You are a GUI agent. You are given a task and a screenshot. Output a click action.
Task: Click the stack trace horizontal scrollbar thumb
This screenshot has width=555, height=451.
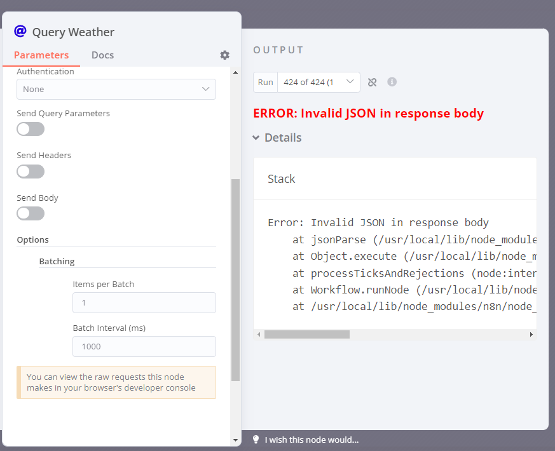pos(307,334)
